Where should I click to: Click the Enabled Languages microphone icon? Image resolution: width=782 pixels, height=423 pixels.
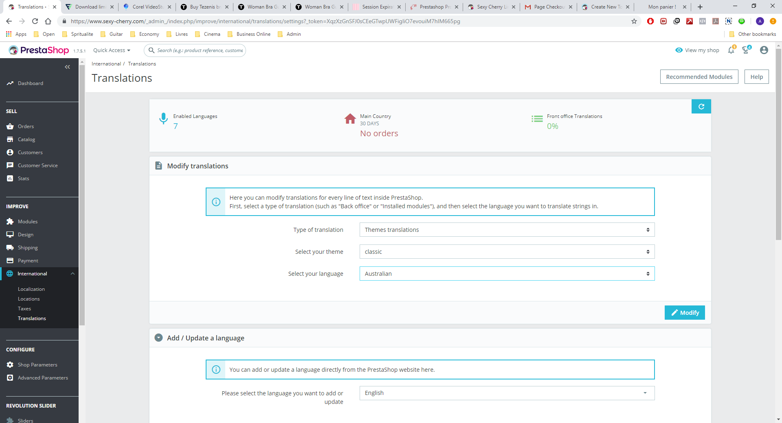[x=163, y=118]
